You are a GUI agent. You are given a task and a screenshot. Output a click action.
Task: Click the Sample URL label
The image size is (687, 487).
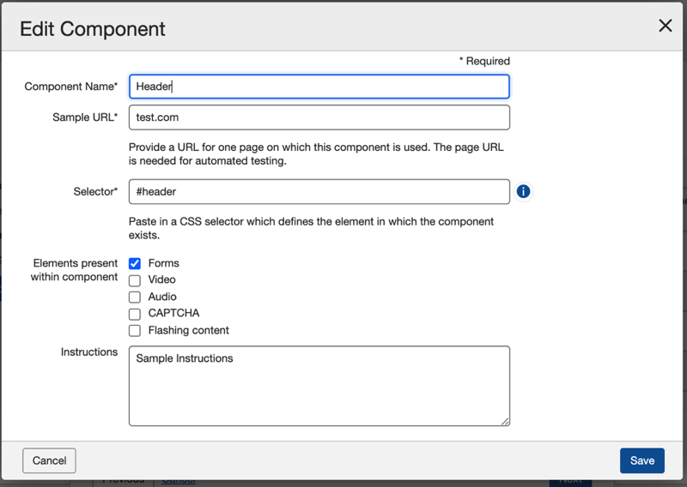[84, 117]
